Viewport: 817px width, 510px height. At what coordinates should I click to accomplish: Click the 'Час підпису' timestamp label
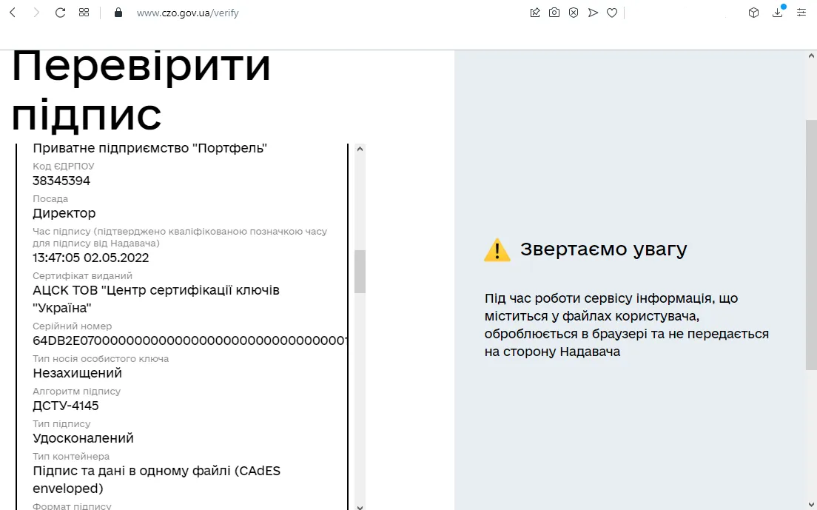(180, 237)
